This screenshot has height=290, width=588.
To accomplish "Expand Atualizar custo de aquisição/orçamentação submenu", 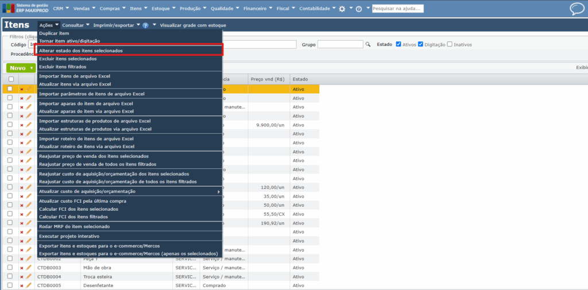I will pyautogui.click(x=130, y=191).
